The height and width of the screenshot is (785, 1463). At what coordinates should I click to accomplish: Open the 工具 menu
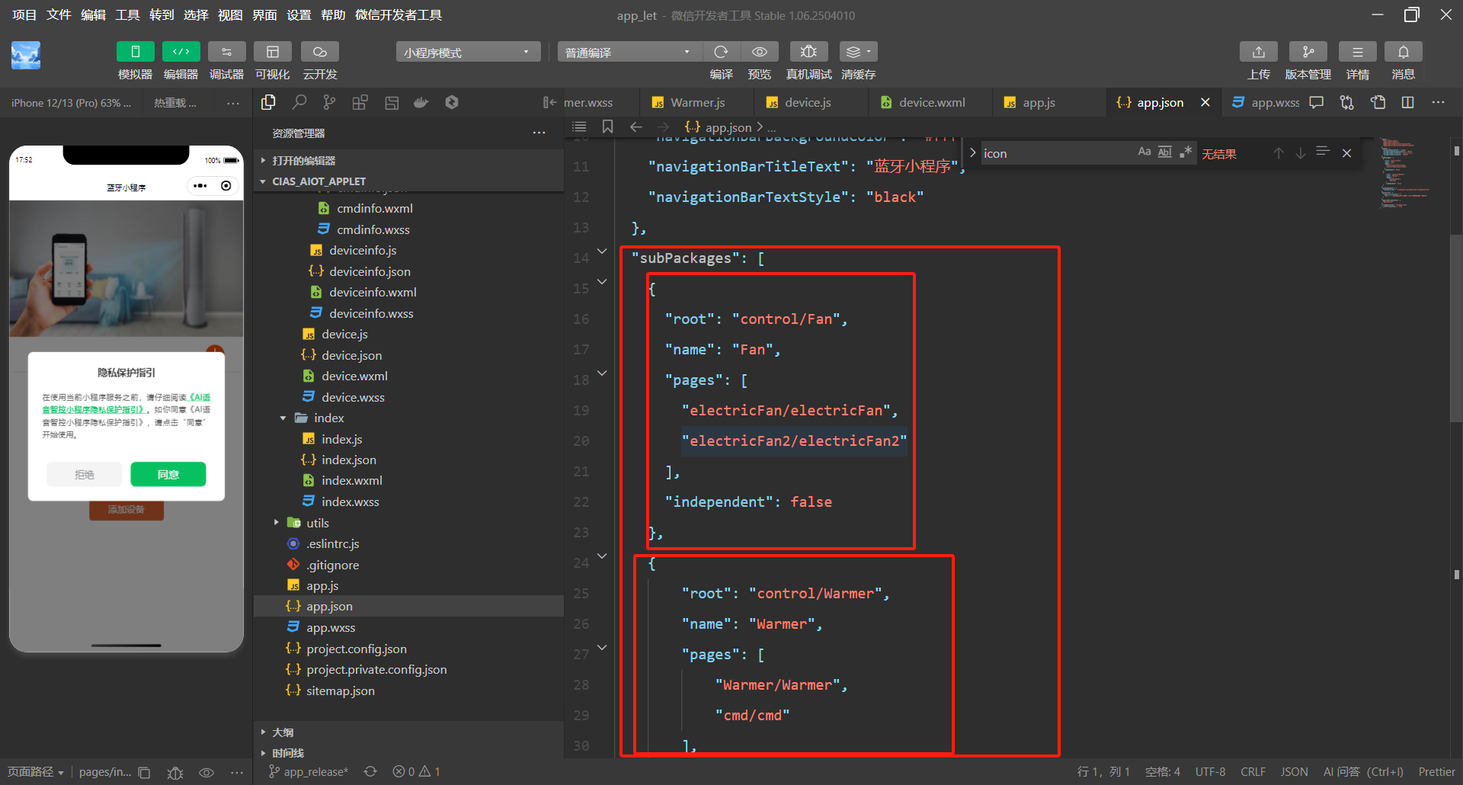[x=127, y=15]
